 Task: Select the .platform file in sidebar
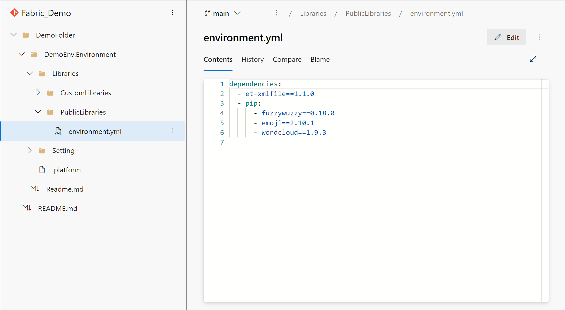66,170
